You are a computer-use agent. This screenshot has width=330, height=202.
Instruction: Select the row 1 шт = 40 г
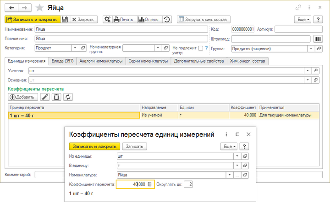pos(164,115)
